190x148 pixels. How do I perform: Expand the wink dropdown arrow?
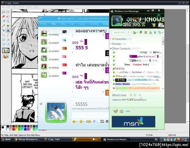point(84,122)
